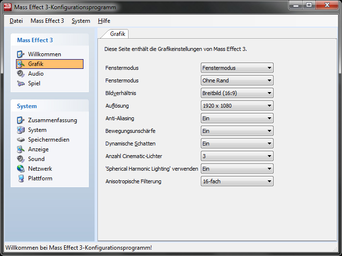Open the Spherical Harmonic Lighting dropdown

pyautogui.click(x=237, y=169)
